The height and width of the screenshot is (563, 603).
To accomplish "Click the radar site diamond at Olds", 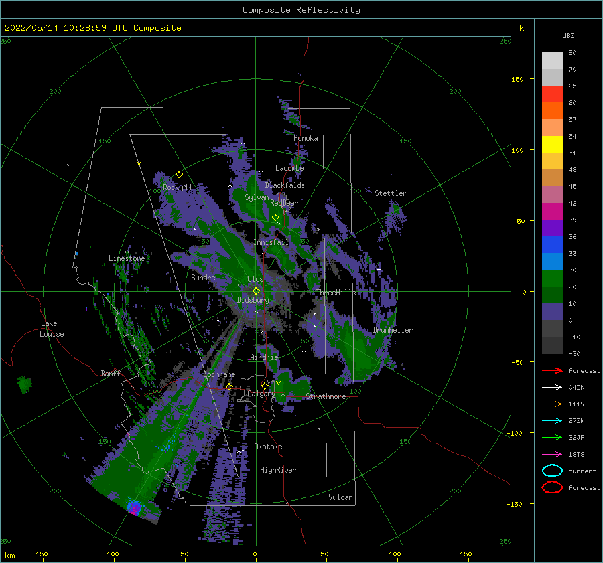I will pos(256,291).
